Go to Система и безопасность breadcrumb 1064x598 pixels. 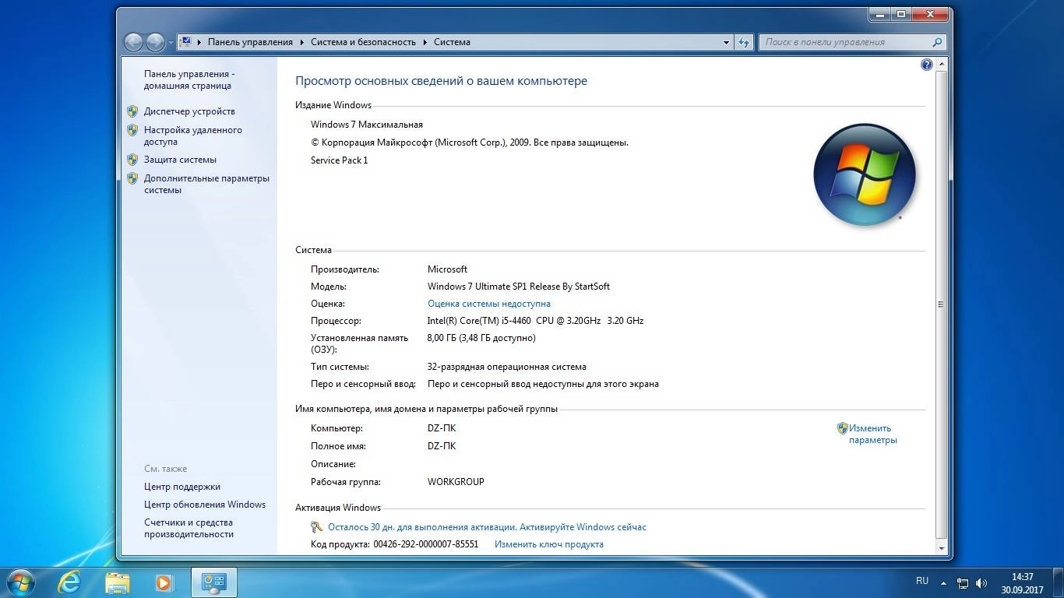[363, 42]
